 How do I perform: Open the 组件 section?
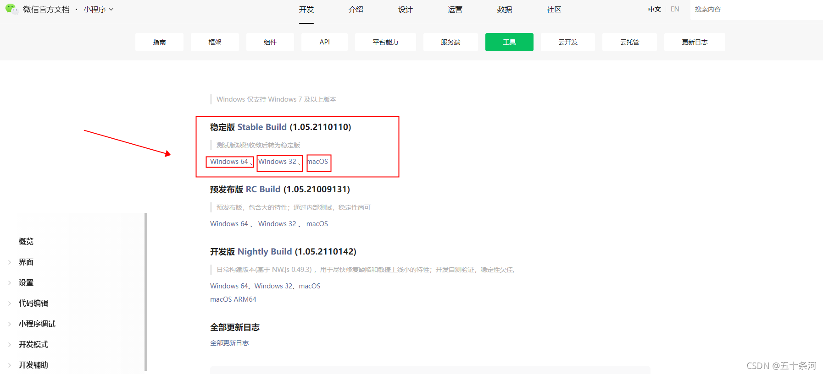[270, 42]
